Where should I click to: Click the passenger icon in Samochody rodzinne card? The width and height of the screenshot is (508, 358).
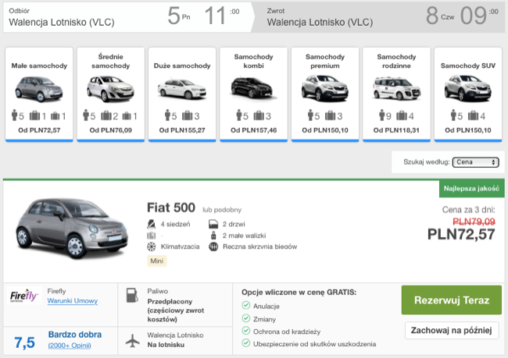(x=381, y=115)
